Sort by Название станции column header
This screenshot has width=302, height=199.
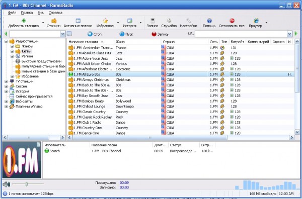[91, 42]
